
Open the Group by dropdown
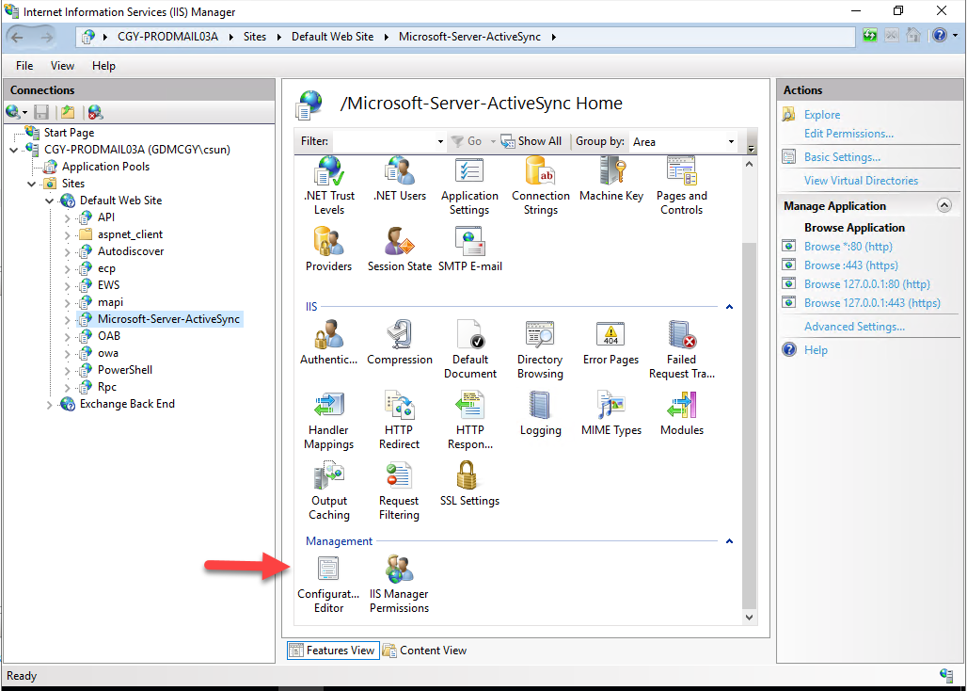coord(684,141)
